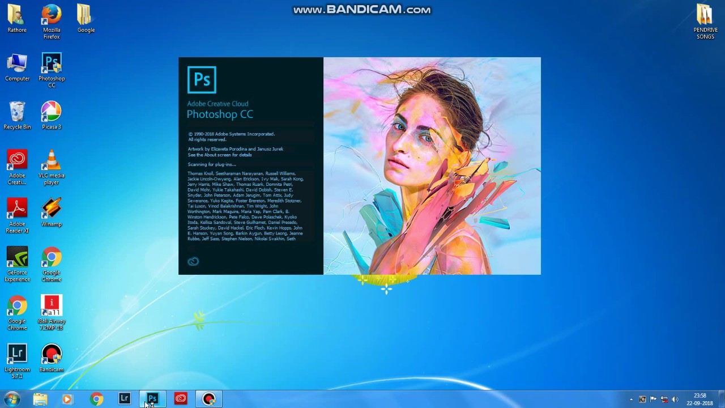Open the network status tray icon
The height and width of the screenshot is (408, 725).
(x=664, y=399)
